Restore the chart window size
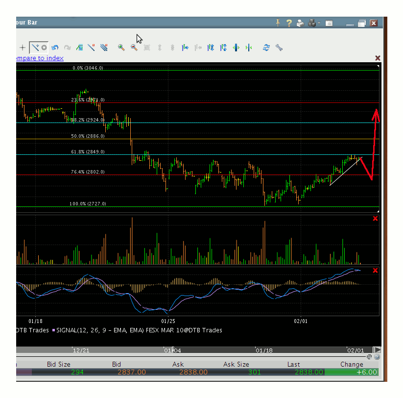The height and width of the screenshot is (398, 403). click(361, 23)
